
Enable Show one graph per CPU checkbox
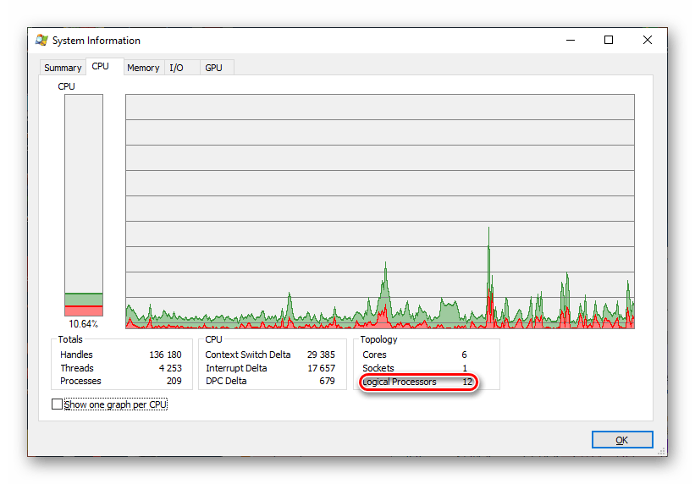58,404
